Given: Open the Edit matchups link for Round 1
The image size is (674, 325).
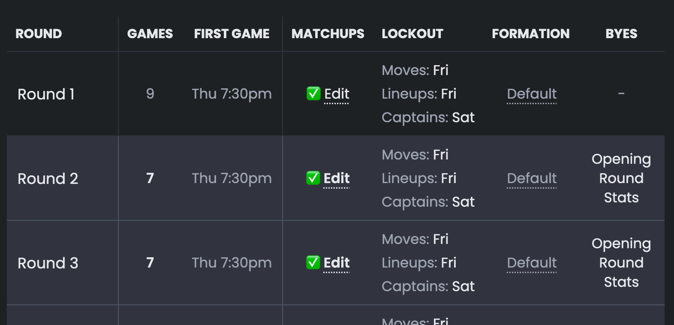Looking at the screenshot, I should tap(337, 94).
